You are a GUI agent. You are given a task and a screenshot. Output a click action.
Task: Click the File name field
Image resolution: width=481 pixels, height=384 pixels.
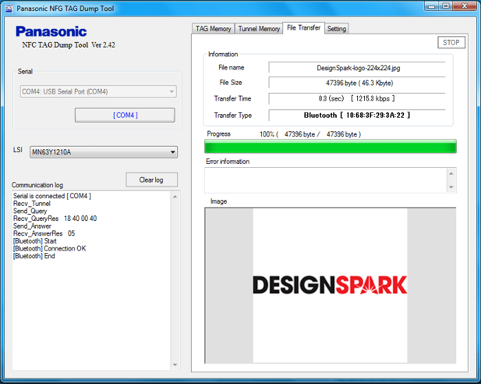tap(357, 67)
